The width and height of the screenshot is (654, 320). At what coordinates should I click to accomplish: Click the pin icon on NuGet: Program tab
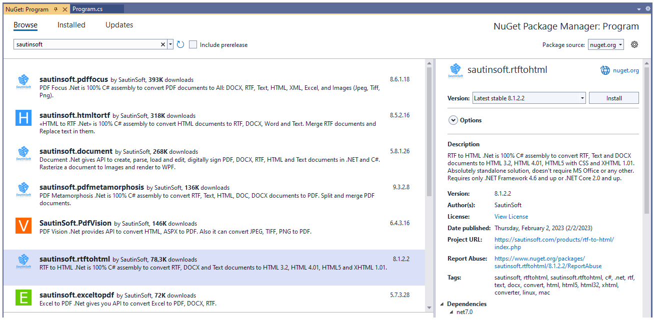click(x=55, y=8)
